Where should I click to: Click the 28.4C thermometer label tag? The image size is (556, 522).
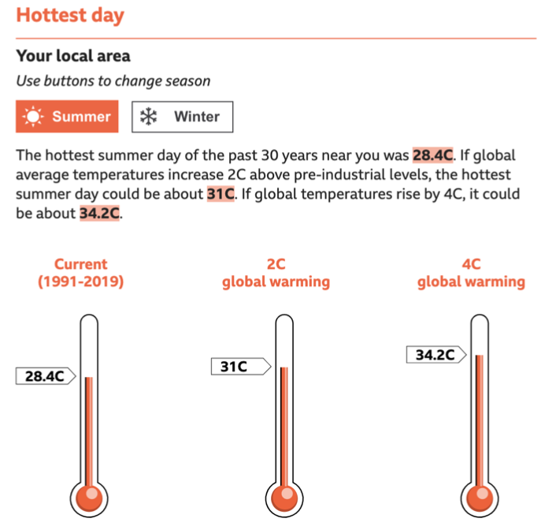point(44,376)
